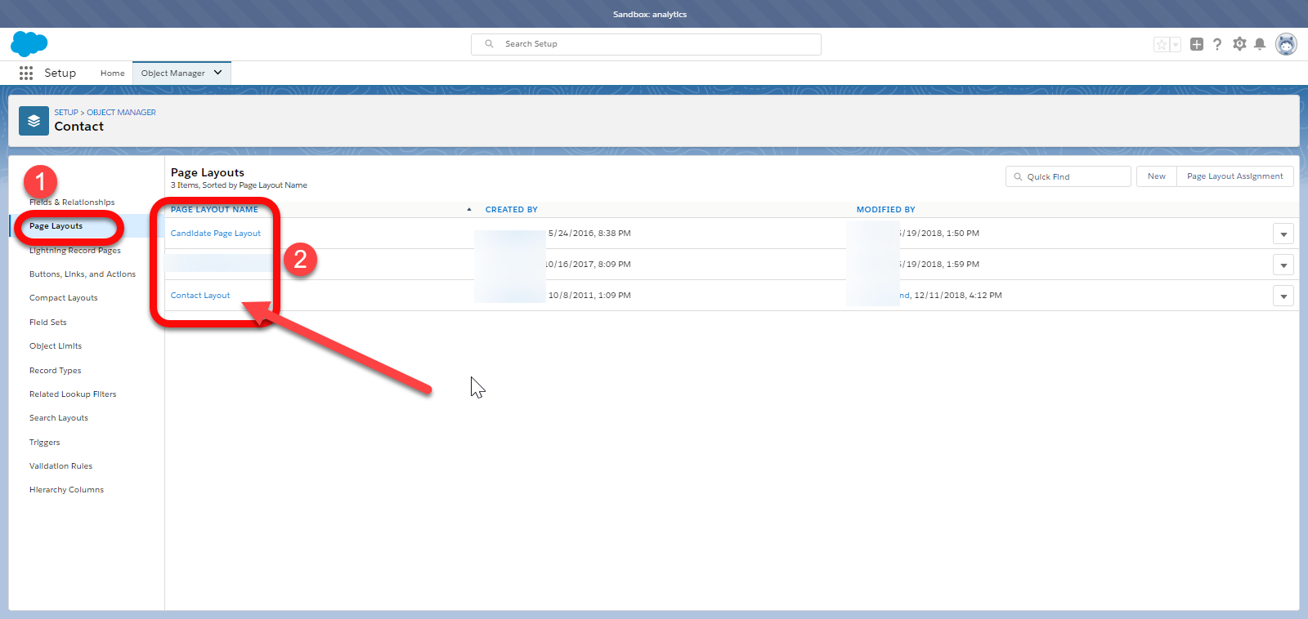Switch to the Home tab
The width and height of the screenshot is (1308, 619).
tap(113, 73)
